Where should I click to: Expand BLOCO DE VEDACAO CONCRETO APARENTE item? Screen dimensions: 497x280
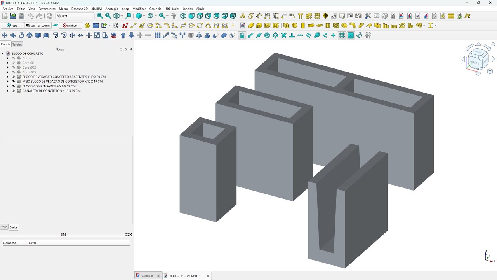pyautogui.click(x=8, y=77)
